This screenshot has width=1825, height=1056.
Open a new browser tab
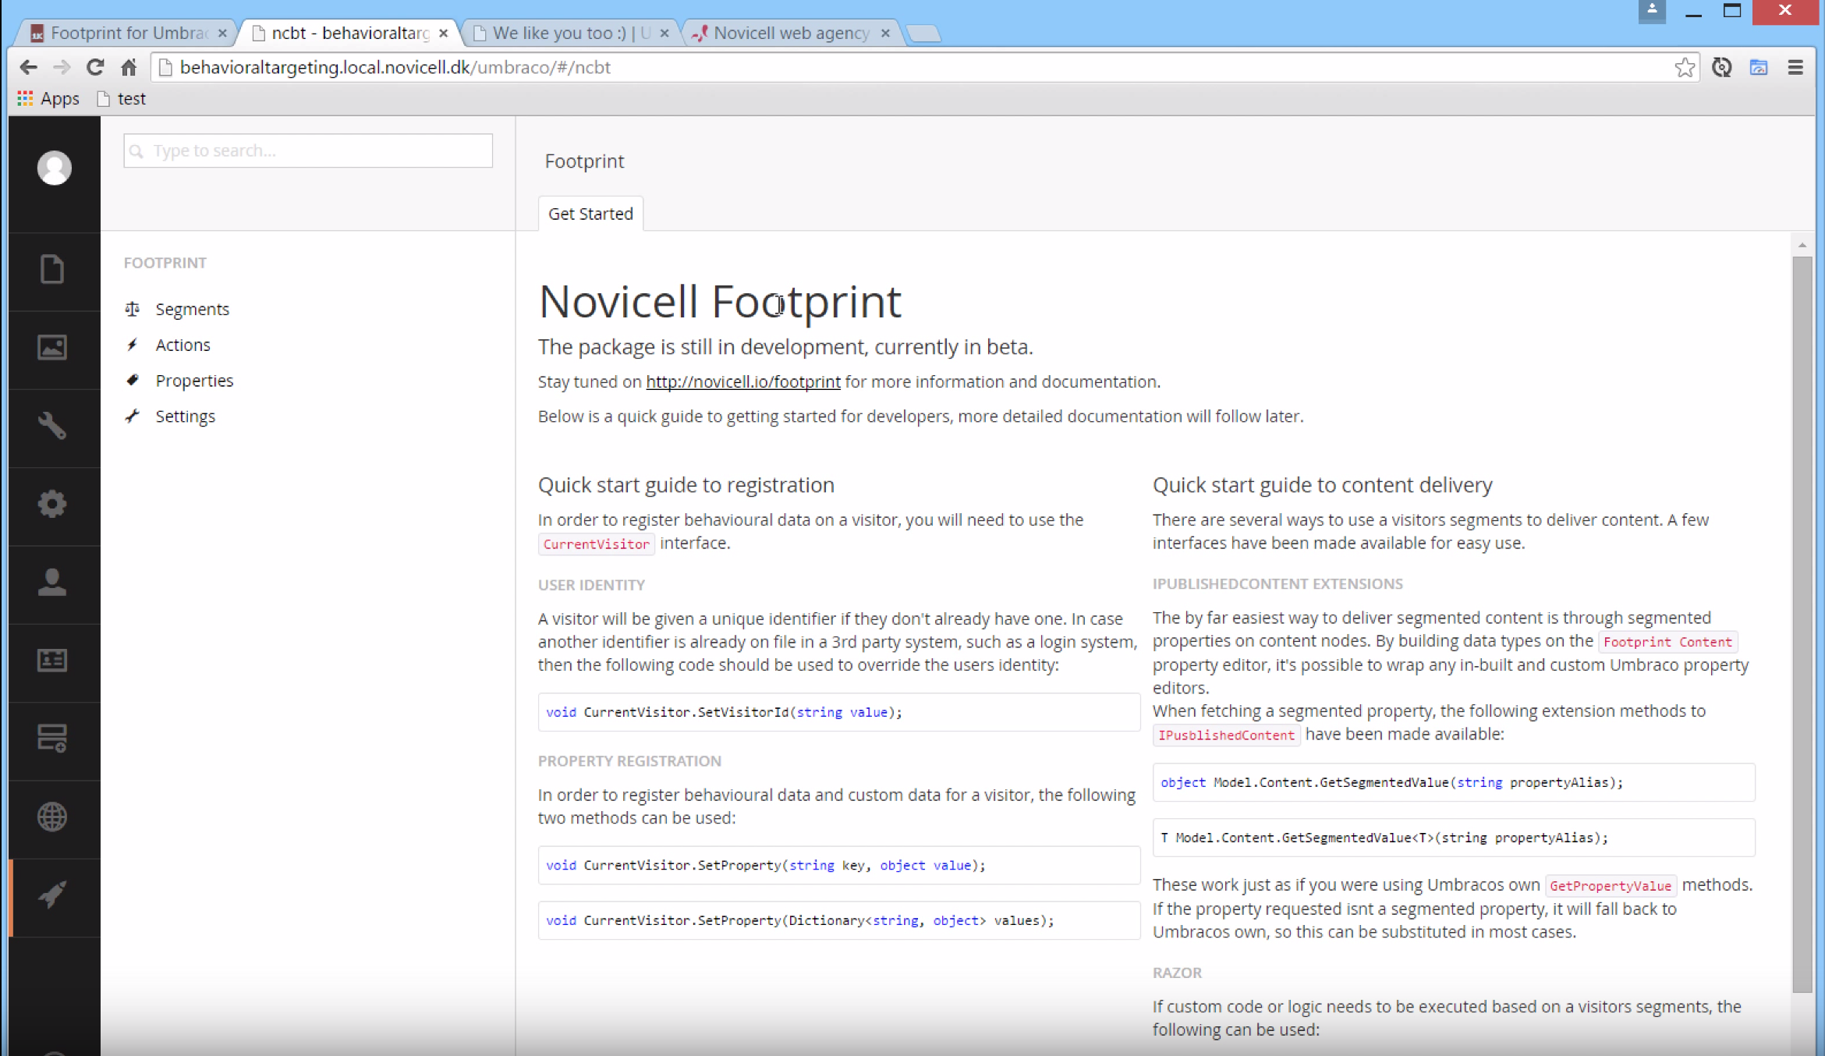(924, 34)
